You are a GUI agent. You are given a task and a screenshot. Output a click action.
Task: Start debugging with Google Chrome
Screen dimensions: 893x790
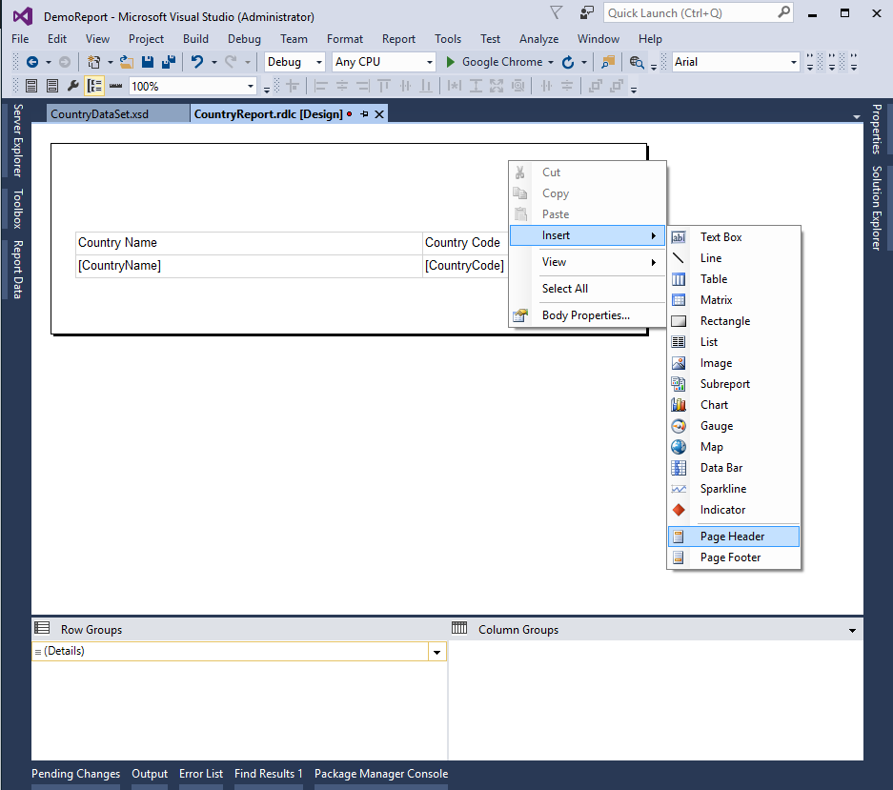496,61
